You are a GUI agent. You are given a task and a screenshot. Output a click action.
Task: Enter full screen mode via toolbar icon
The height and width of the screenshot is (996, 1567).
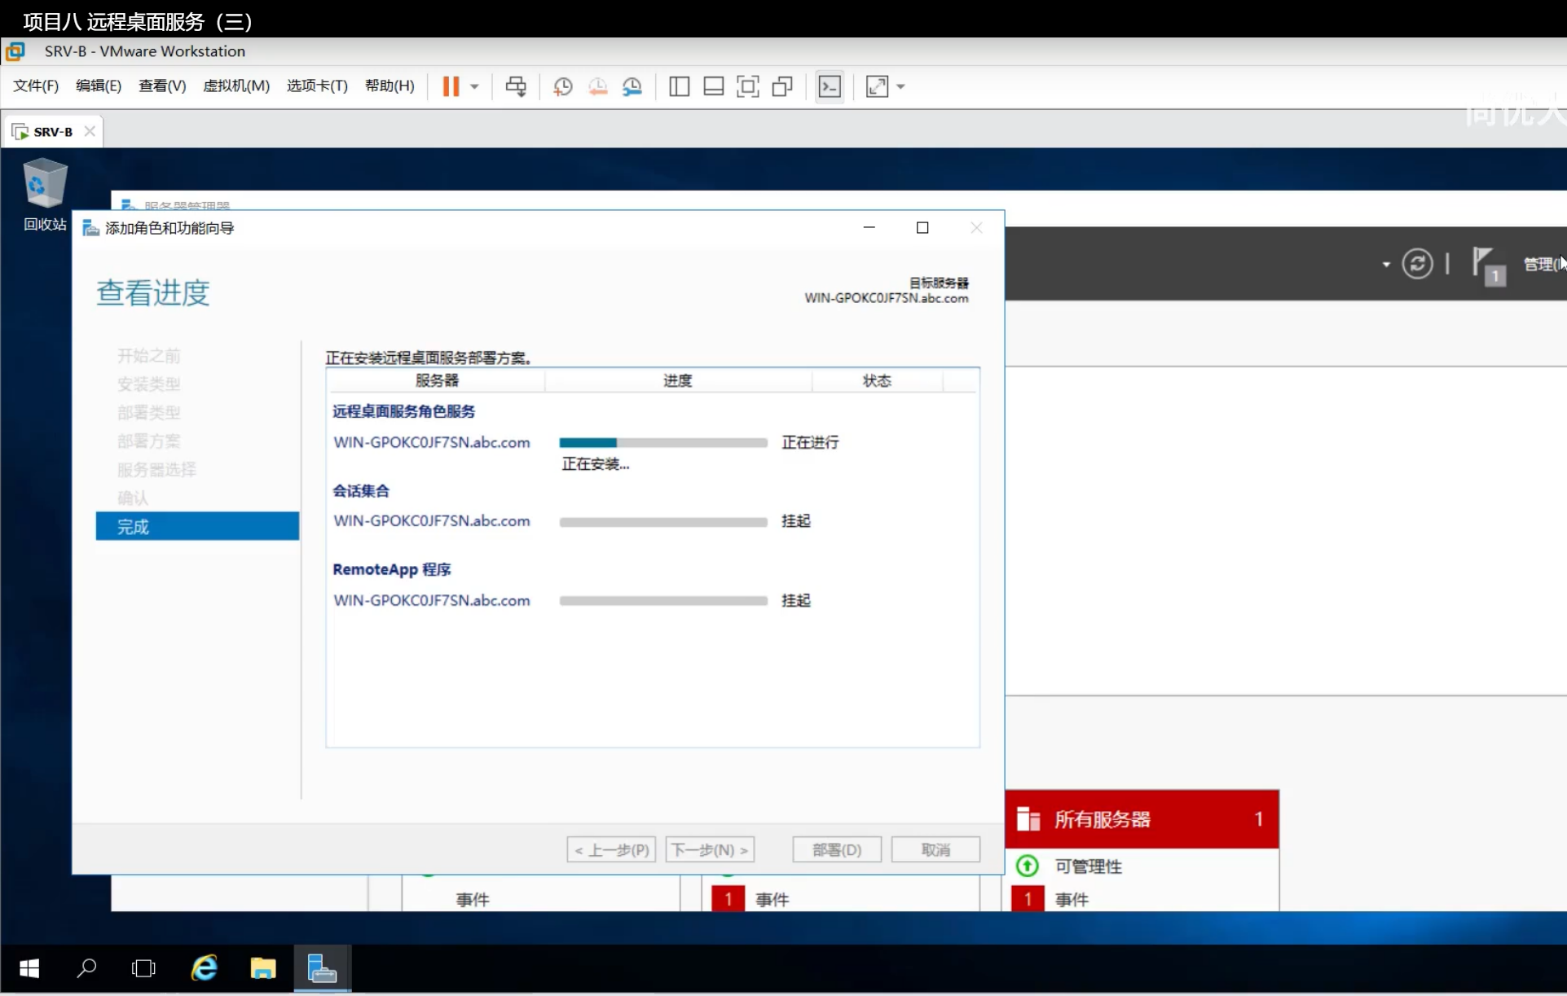(x=747, y=86)
